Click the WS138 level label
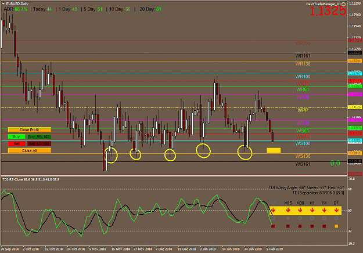Screen dimensions: 363x253 (303, 156)
